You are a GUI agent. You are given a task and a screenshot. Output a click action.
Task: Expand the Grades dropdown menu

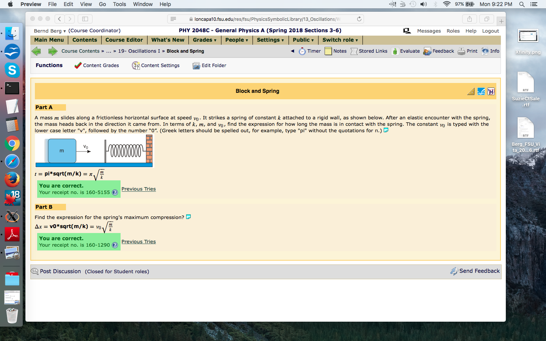205,40
